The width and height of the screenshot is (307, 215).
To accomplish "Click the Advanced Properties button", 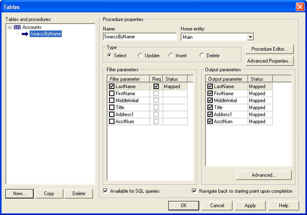I will coord(269,61).
